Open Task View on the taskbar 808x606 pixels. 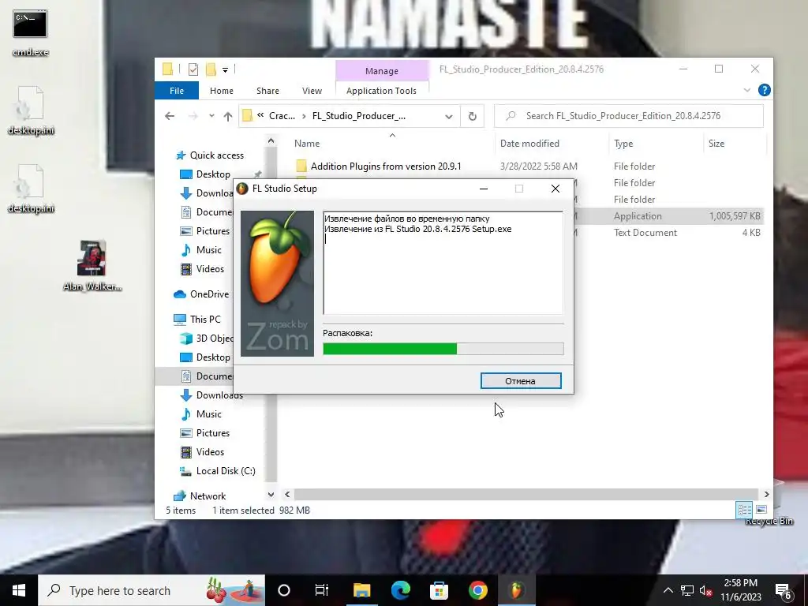click(x=322, y=590)
